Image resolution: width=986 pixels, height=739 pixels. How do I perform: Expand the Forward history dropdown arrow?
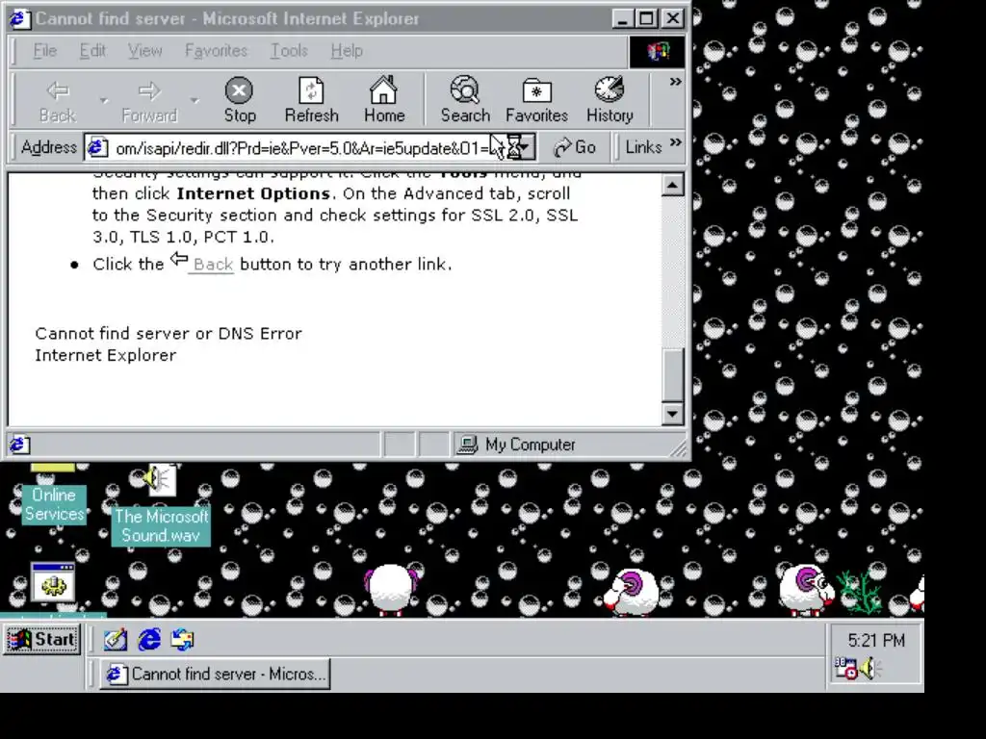[x=195, y=100]
